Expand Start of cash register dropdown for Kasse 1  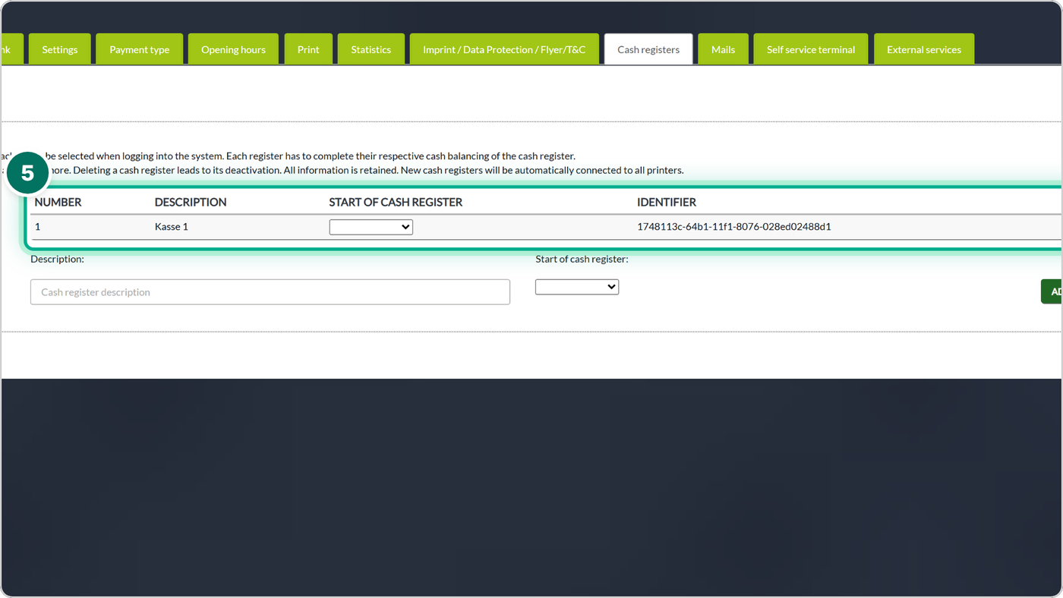click(371, 227)
